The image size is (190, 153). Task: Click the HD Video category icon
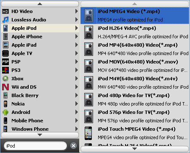click(5, 11)
